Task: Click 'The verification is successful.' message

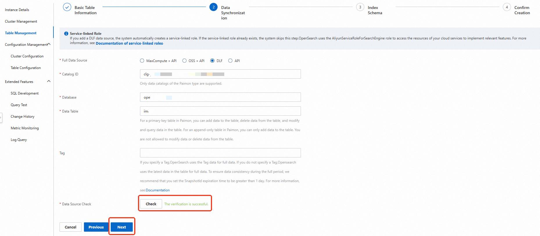Action: pyautogui.click(x=186, y=204)
